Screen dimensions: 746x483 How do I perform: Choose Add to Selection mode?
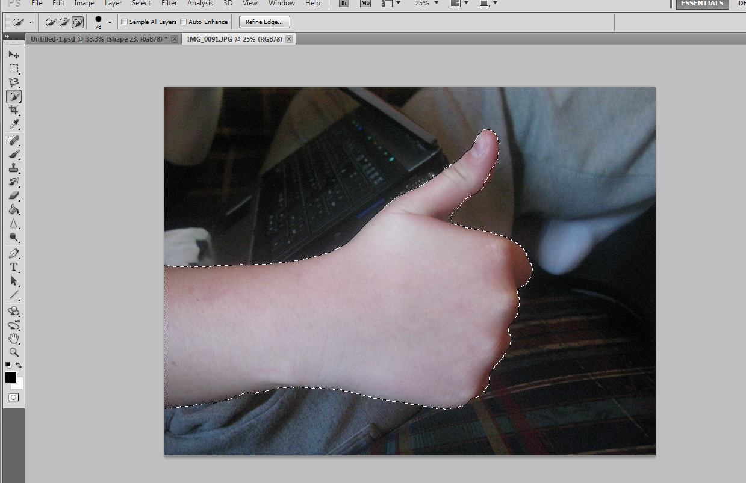pos(64,22)
